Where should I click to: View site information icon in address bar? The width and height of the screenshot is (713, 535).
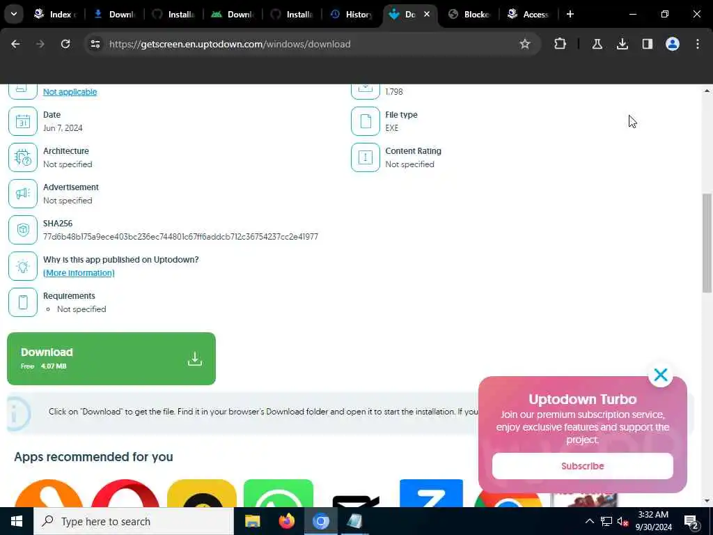coord(95,44)
